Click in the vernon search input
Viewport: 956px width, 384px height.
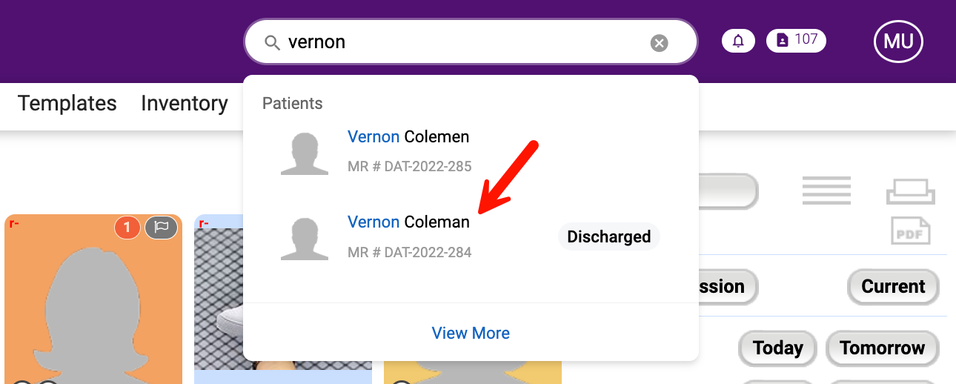click(459, 42)
